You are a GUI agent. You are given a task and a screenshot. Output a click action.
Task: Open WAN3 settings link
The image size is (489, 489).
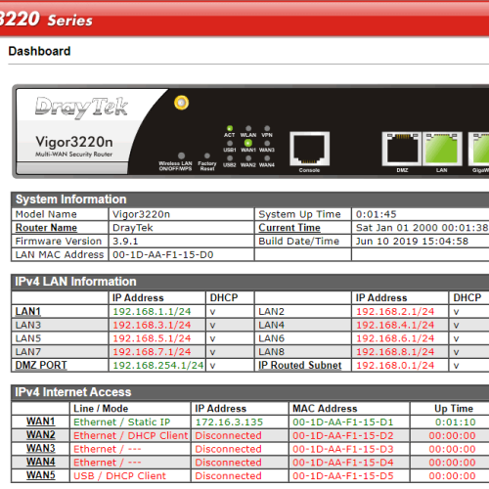(41, 449)
